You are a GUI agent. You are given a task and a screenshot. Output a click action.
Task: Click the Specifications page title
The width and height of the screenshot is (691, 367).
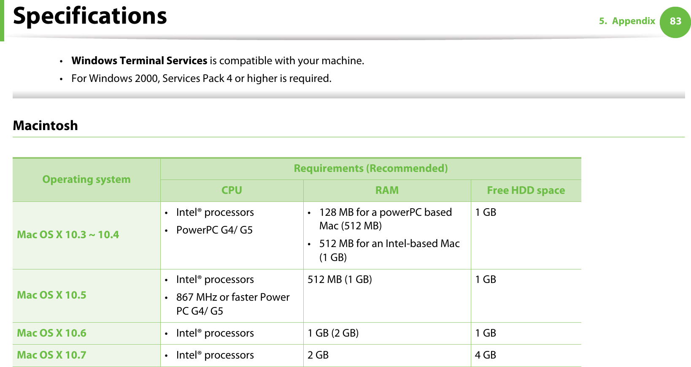[90, 16]
